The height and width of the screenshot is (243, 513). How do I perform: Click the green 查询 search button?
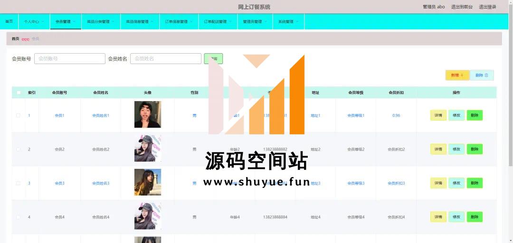[213, 58]
